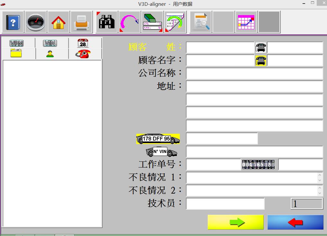Click the printer icon in toolbar
The image size is (327, 236).
point(81,22)
